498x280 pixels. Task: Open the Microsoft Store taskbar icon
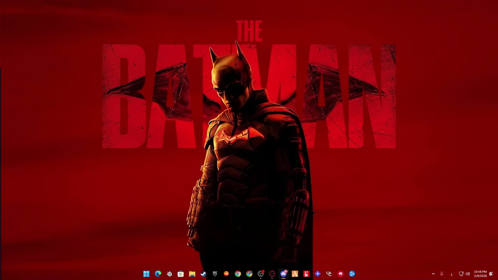[x=181, y=274]
